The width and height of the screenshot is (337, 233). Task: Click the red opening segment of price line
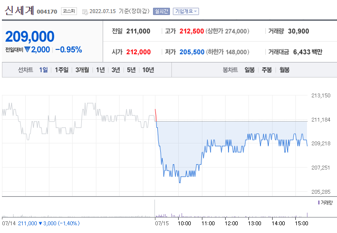pos(156,115)
